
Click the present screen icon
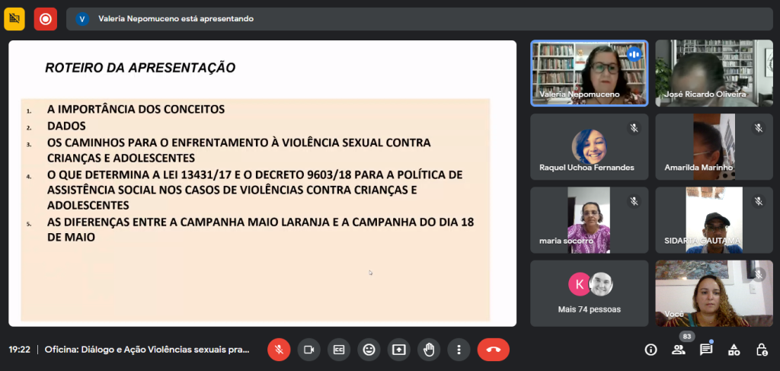(x=398, y=350)
